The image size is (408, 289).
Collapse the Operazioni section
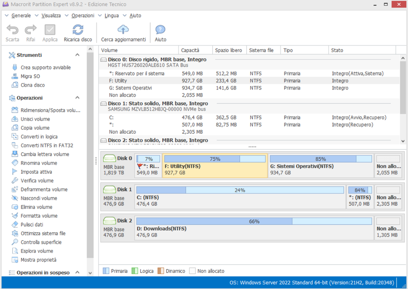point(77,98)
